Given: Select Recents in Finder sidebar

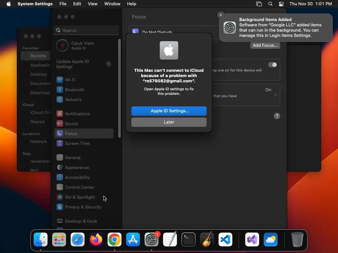Looking at the screenshot, I should 36,56.
